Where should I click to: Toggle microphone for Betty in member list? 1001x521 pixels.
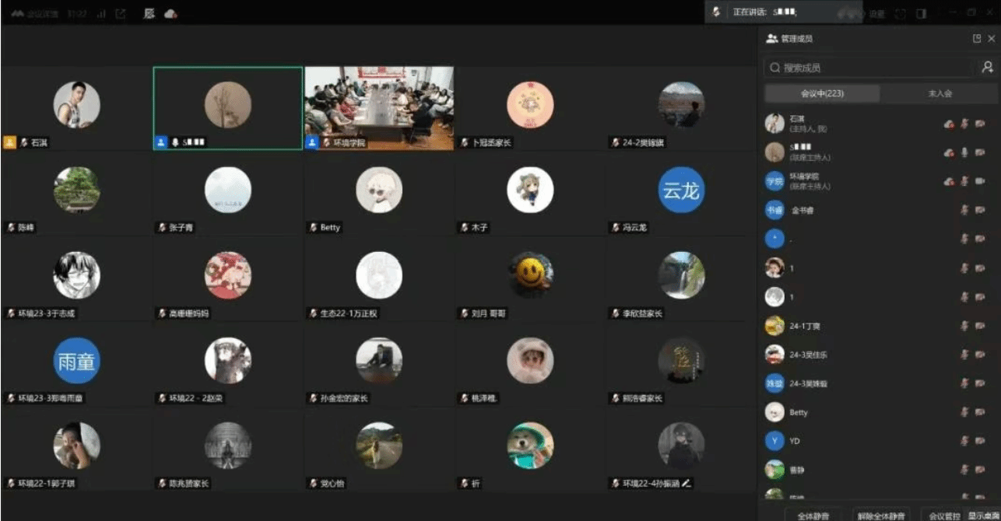point(964,412)
